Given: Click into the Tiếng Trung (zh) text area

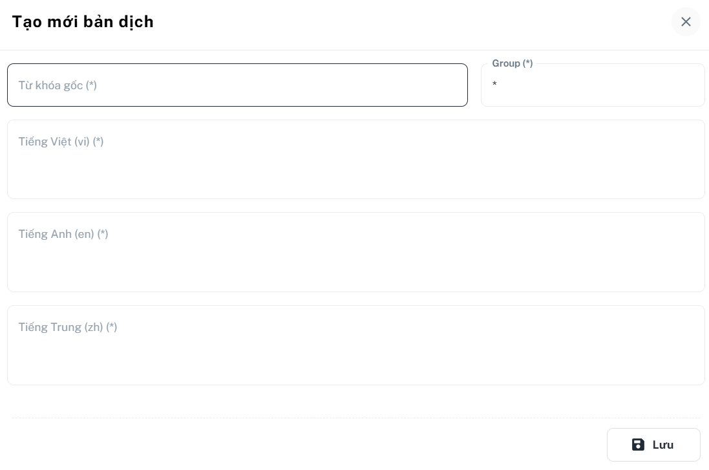Looking at the screenshot, I should 356,345.
